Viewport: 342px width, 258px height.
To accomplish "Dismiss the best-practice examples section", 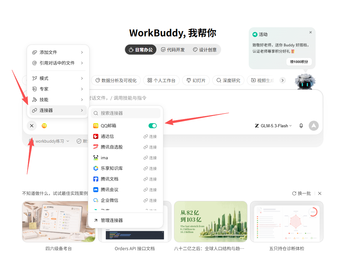I will click(320, 193).
